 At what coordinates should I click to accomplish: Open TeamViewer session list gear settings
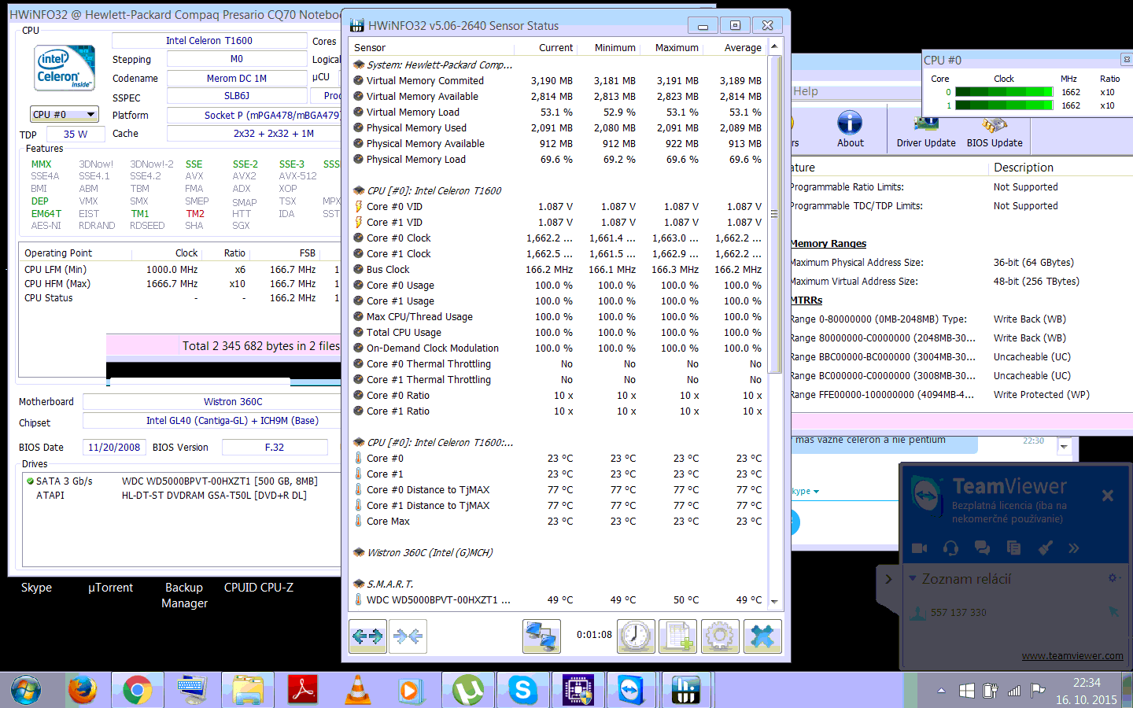(1113, 578)
